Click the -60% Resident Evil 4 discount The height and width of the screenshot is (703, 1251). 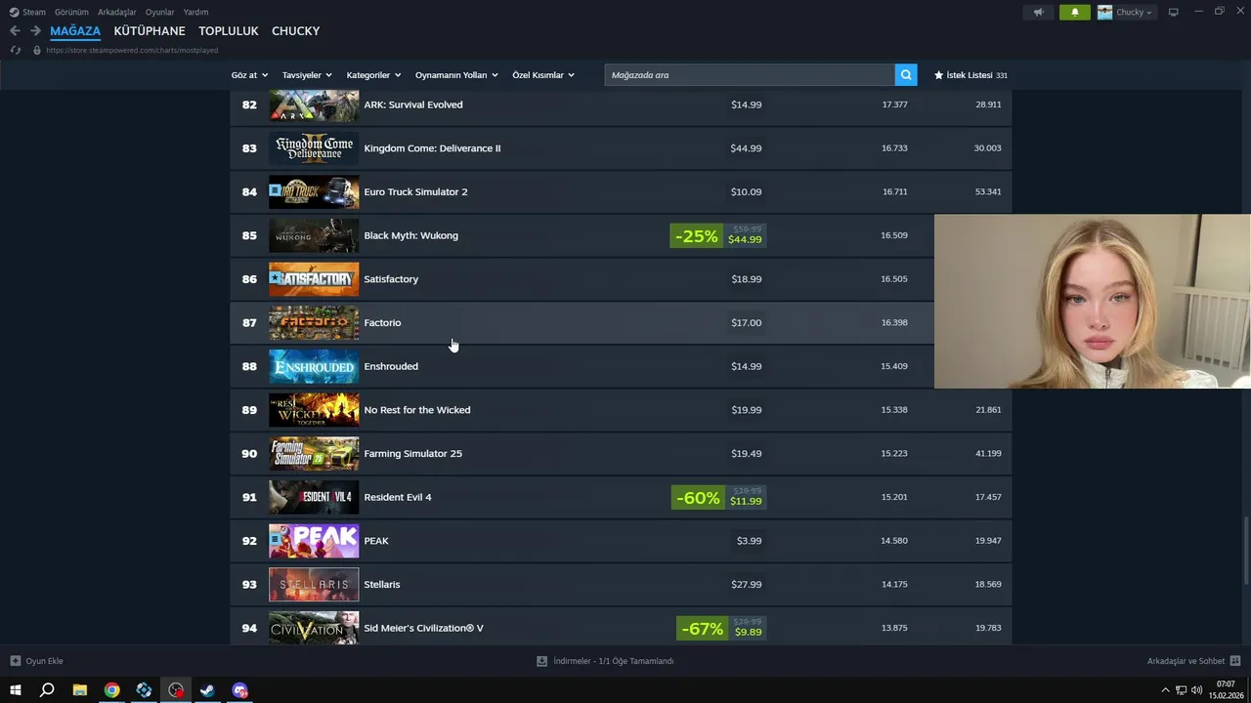coord(698,498)
